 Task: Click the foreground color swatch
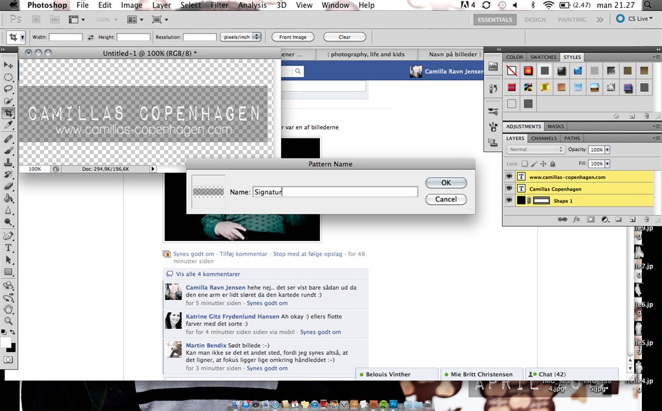point(5,342)
